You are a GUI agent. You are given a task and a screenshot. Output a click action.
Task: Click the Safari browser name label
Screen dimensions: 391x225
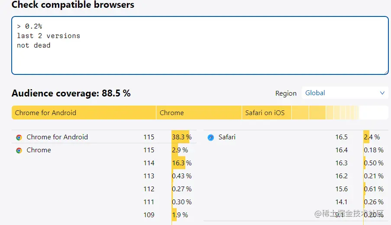click(x=227, y=137)
